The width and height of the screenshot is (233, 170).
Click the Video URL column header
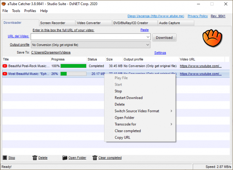click(202, 60)
